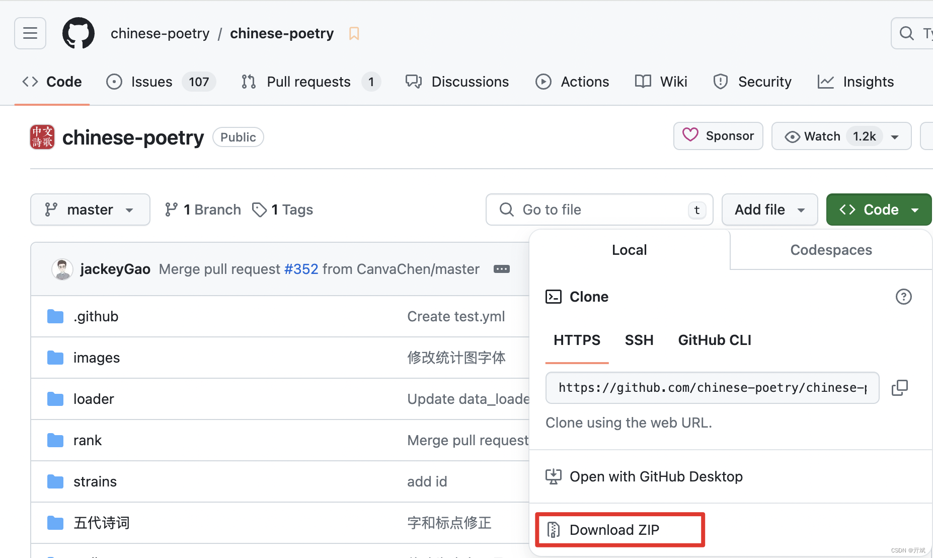Viewport: 933px width, 558px height.
Task: Click the GitHub Desktop icon
Action: click(x=553, y=476)
